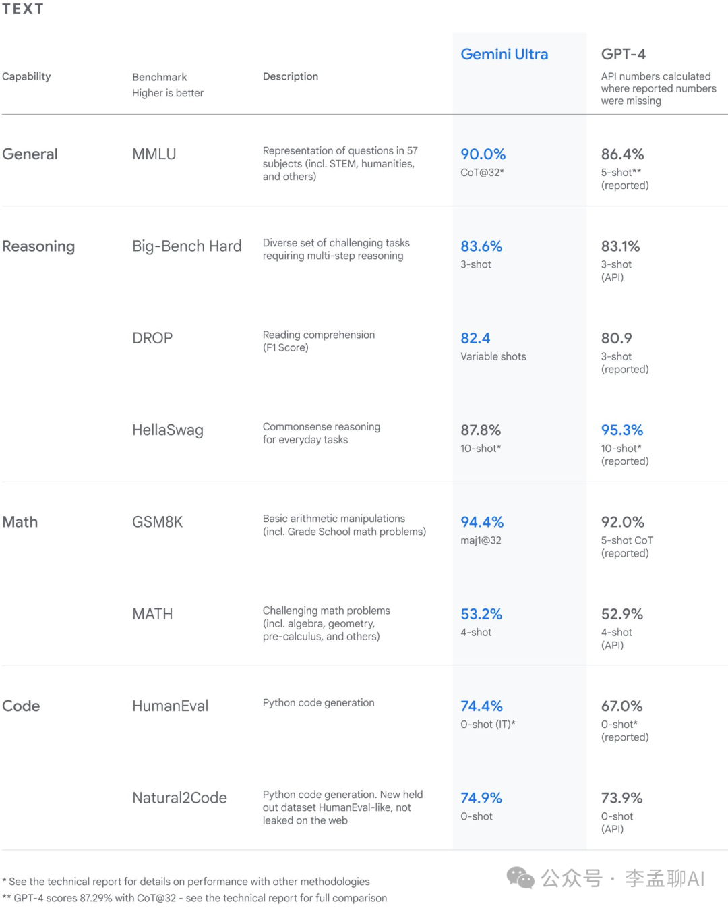This screenshot has height=908, width=728.
Task: Click the WeChat logo in the watermark
Action: click(520, 878)
